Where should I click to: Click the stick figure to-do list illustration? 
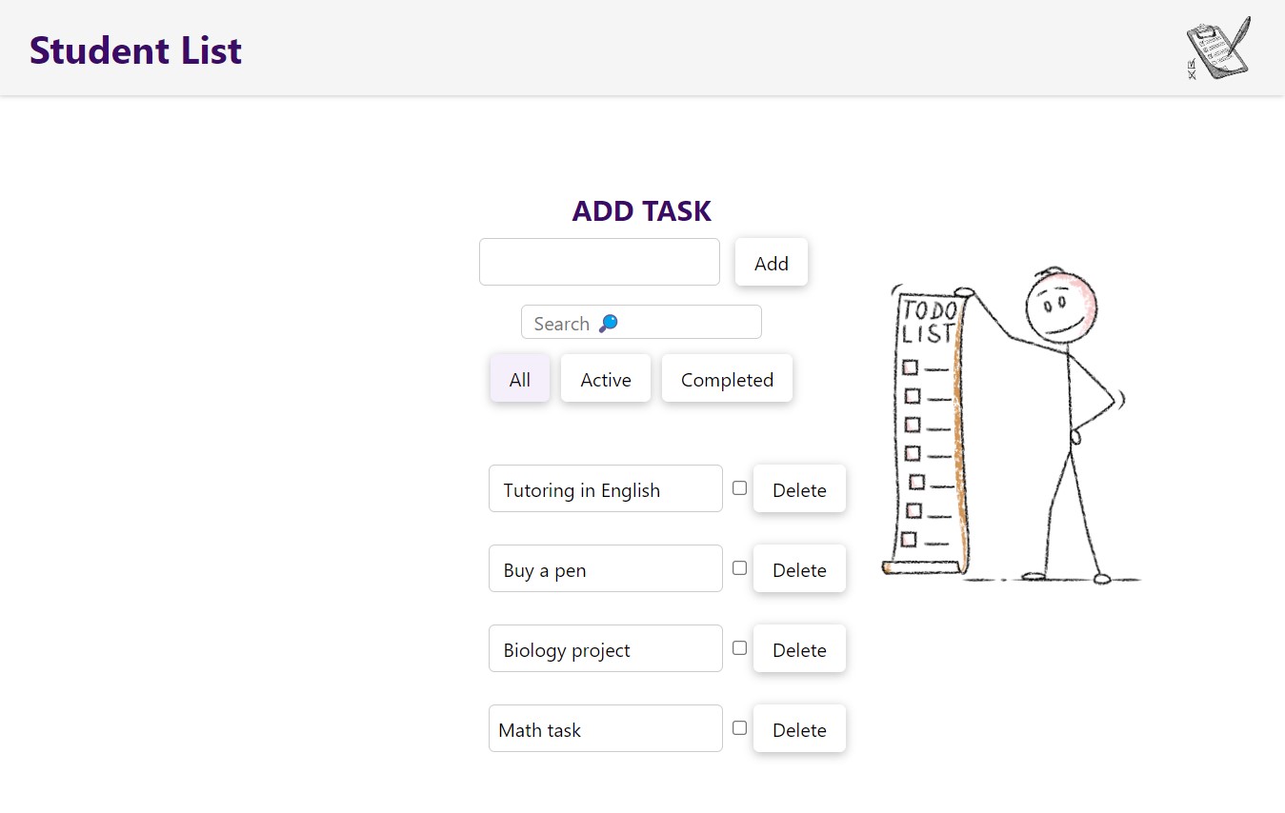pos(1011,425)
